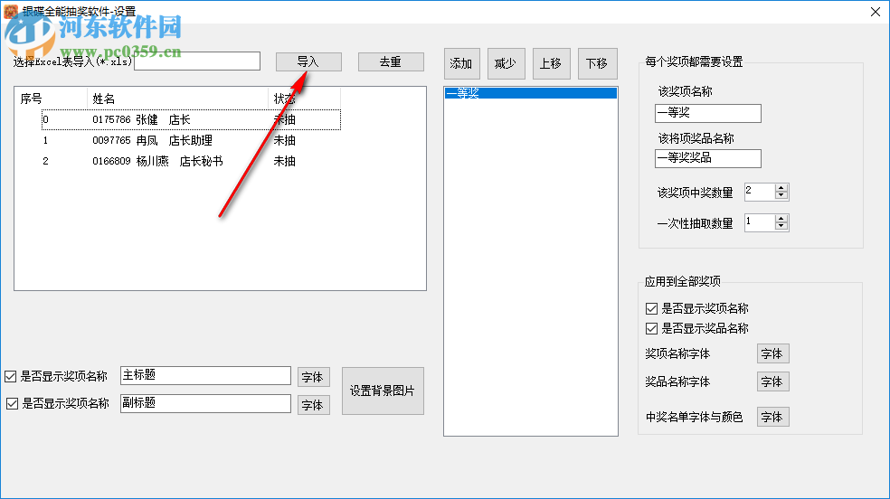Click the 主标题 text field
Screen dimensions: 890x499
coord(205,375)
